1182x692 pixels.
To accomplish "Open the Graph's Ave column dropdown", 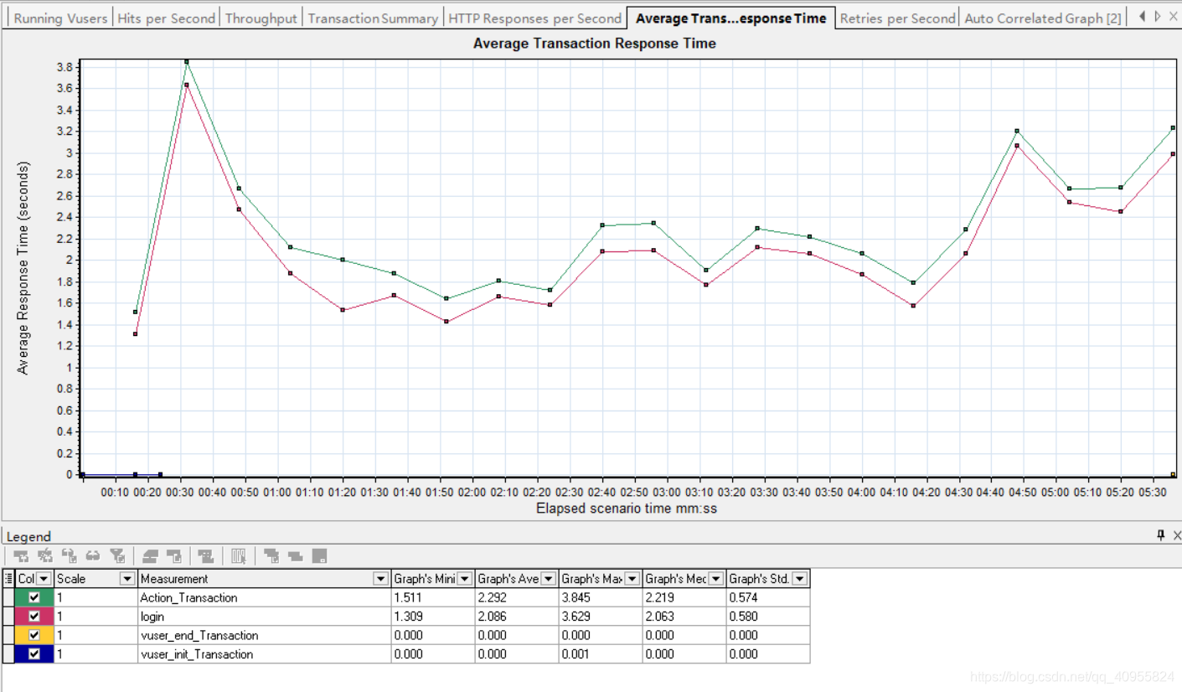I will 548,578.
